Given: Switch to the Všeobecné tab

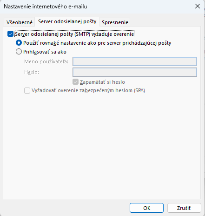Looking at the screenshot, I should click(x=20, y=22).
